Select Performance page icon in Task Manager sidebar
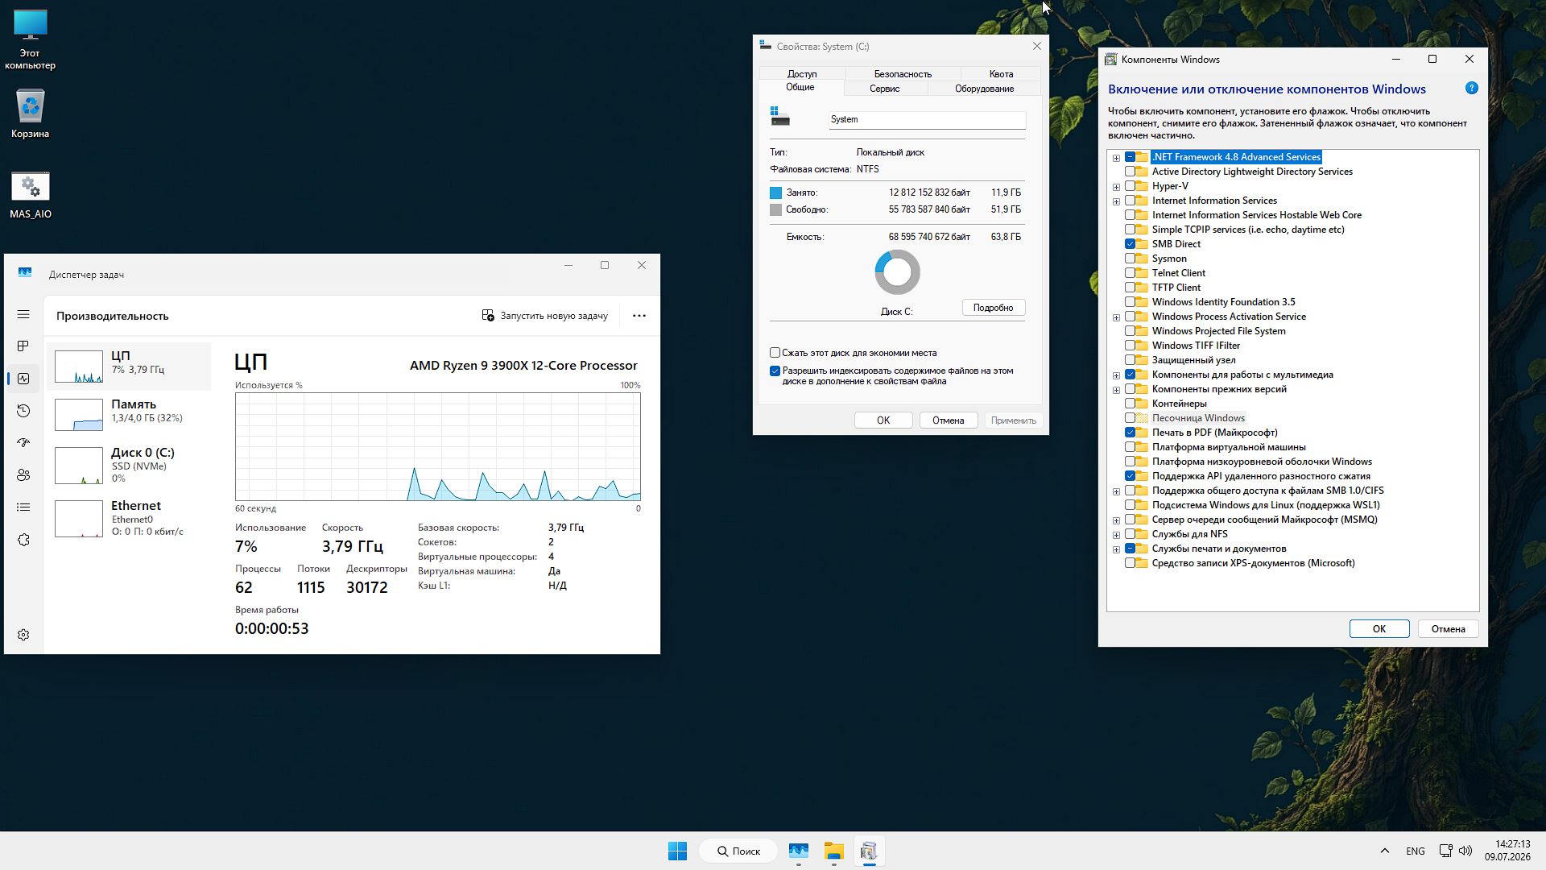1546x870 pixels. (x=23, y=379)
